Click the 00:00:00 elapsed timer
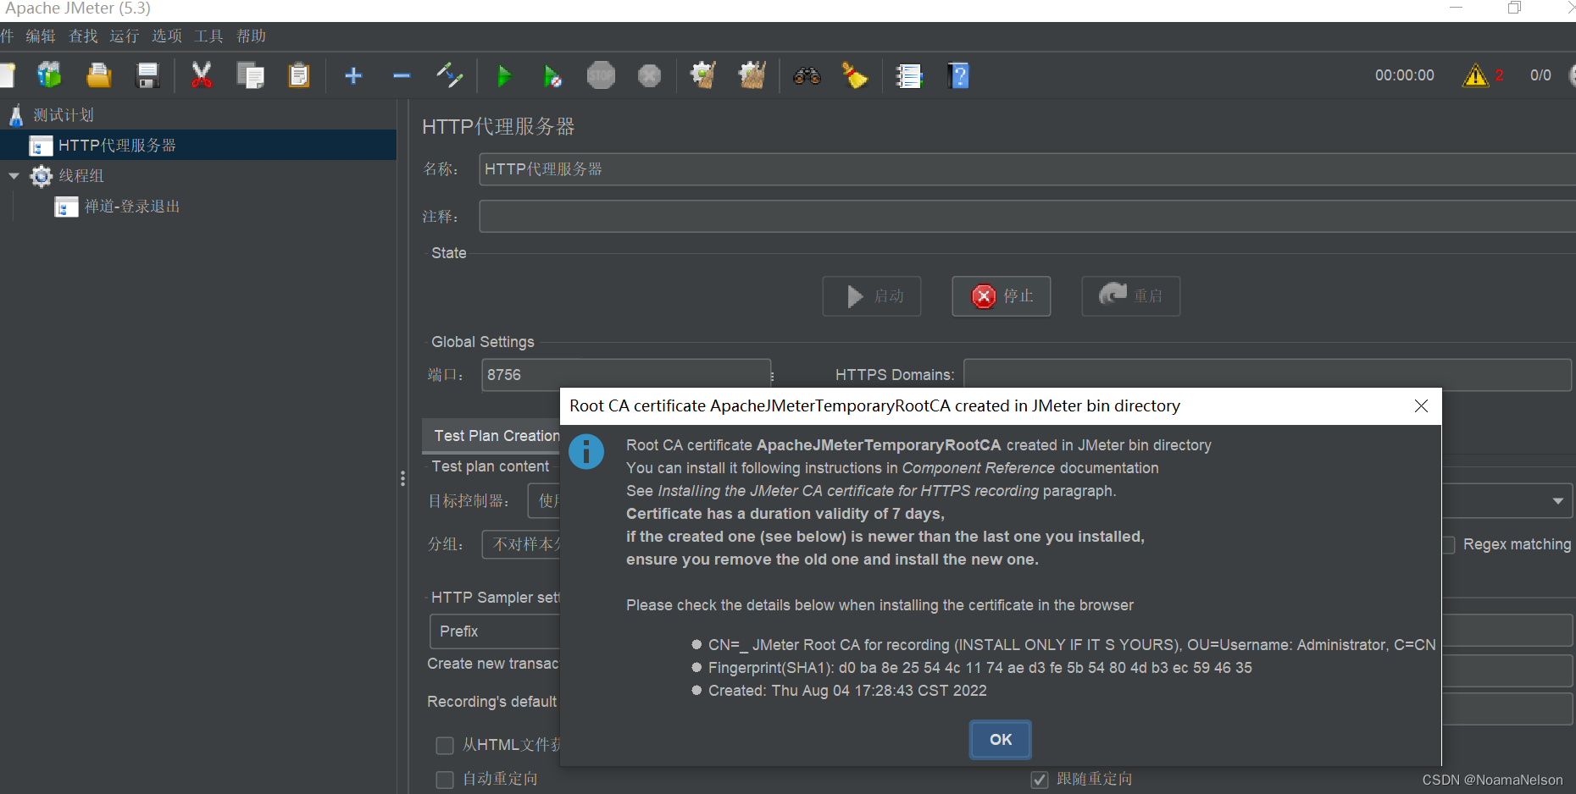Viewport: 1576px width, 794px height. pyautogui.click(x=1404, y=75)
